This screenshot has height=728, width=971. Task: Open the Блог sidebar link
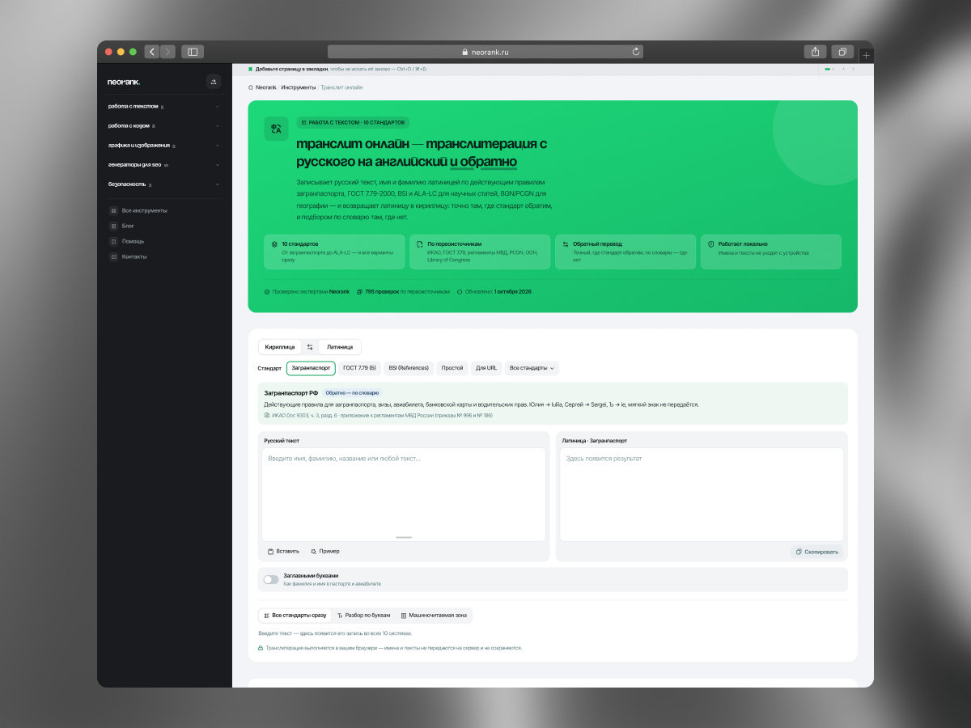coord(122,226)
